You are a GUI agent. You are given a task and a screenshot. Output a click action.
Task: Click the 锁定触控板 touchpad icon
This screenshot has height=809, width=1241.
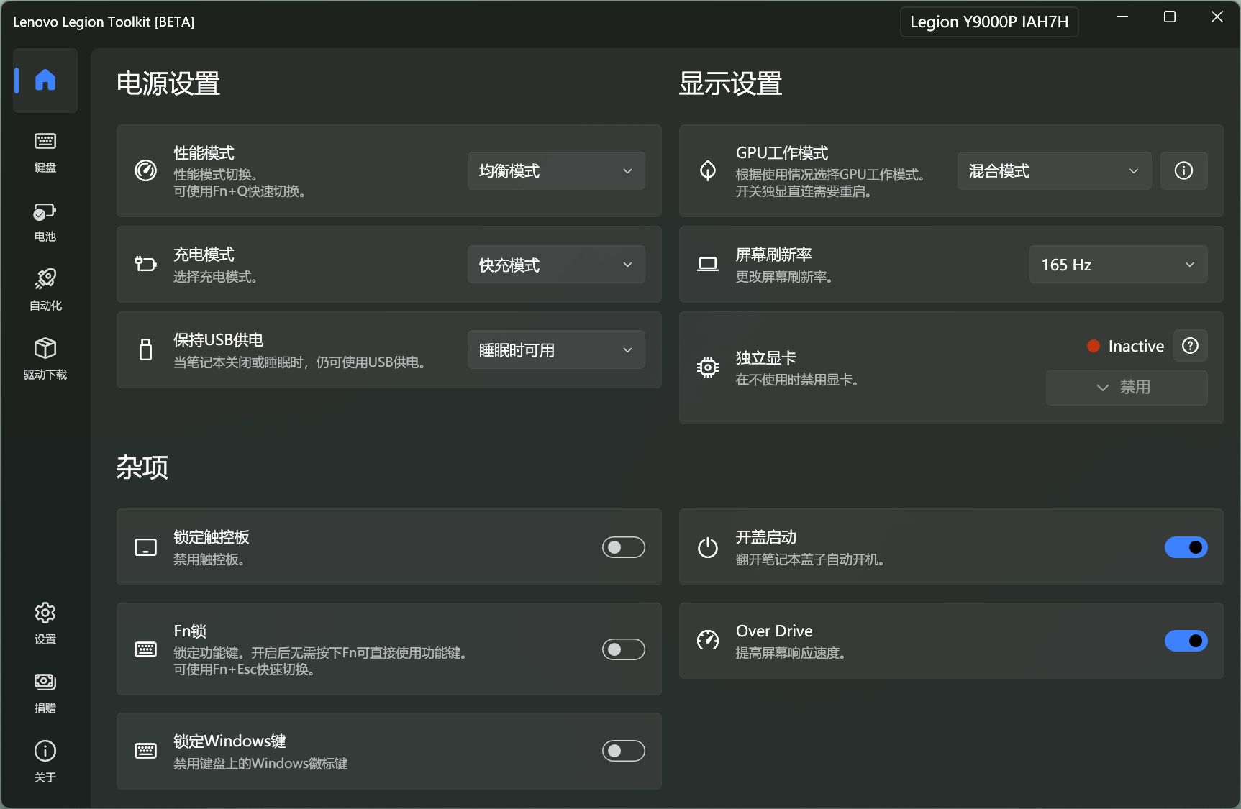pos(145,547)
